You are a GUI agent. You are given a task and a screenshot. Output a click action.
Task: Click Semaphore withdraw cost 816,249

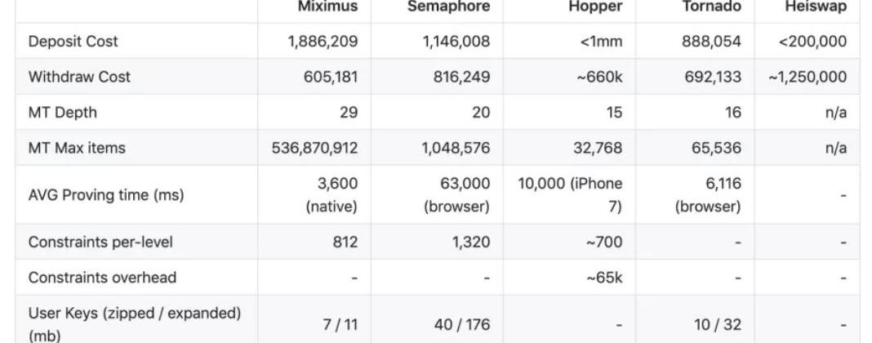[456, 77]
